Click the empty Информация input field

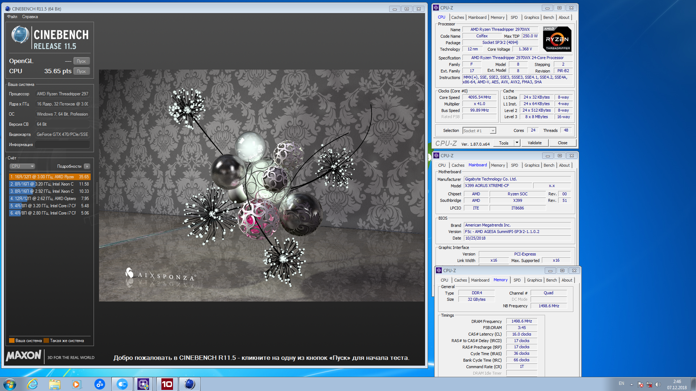pos(62,145)
